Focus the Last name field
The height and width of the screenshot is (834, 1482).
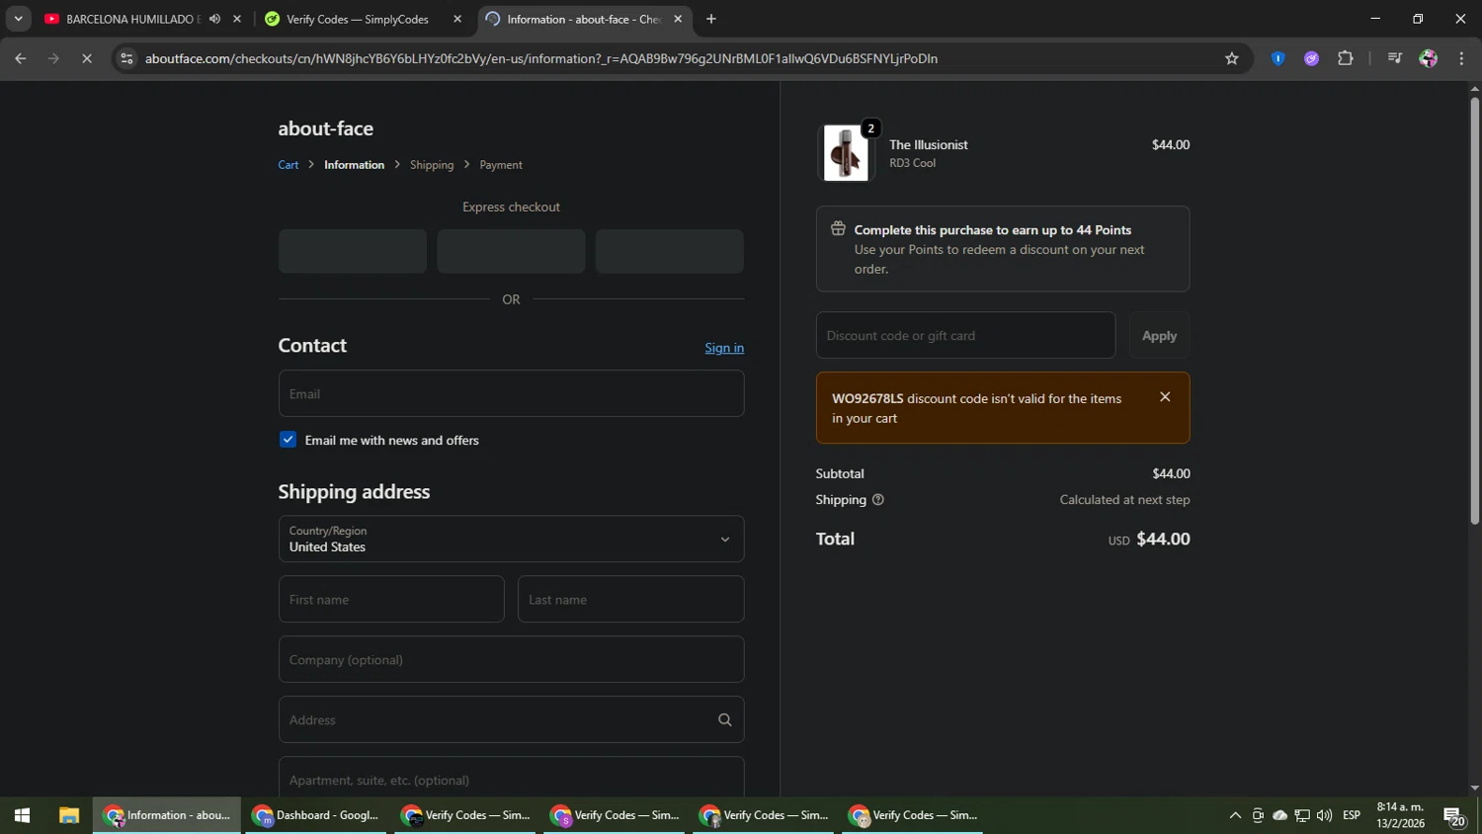[x=630, y=599]
